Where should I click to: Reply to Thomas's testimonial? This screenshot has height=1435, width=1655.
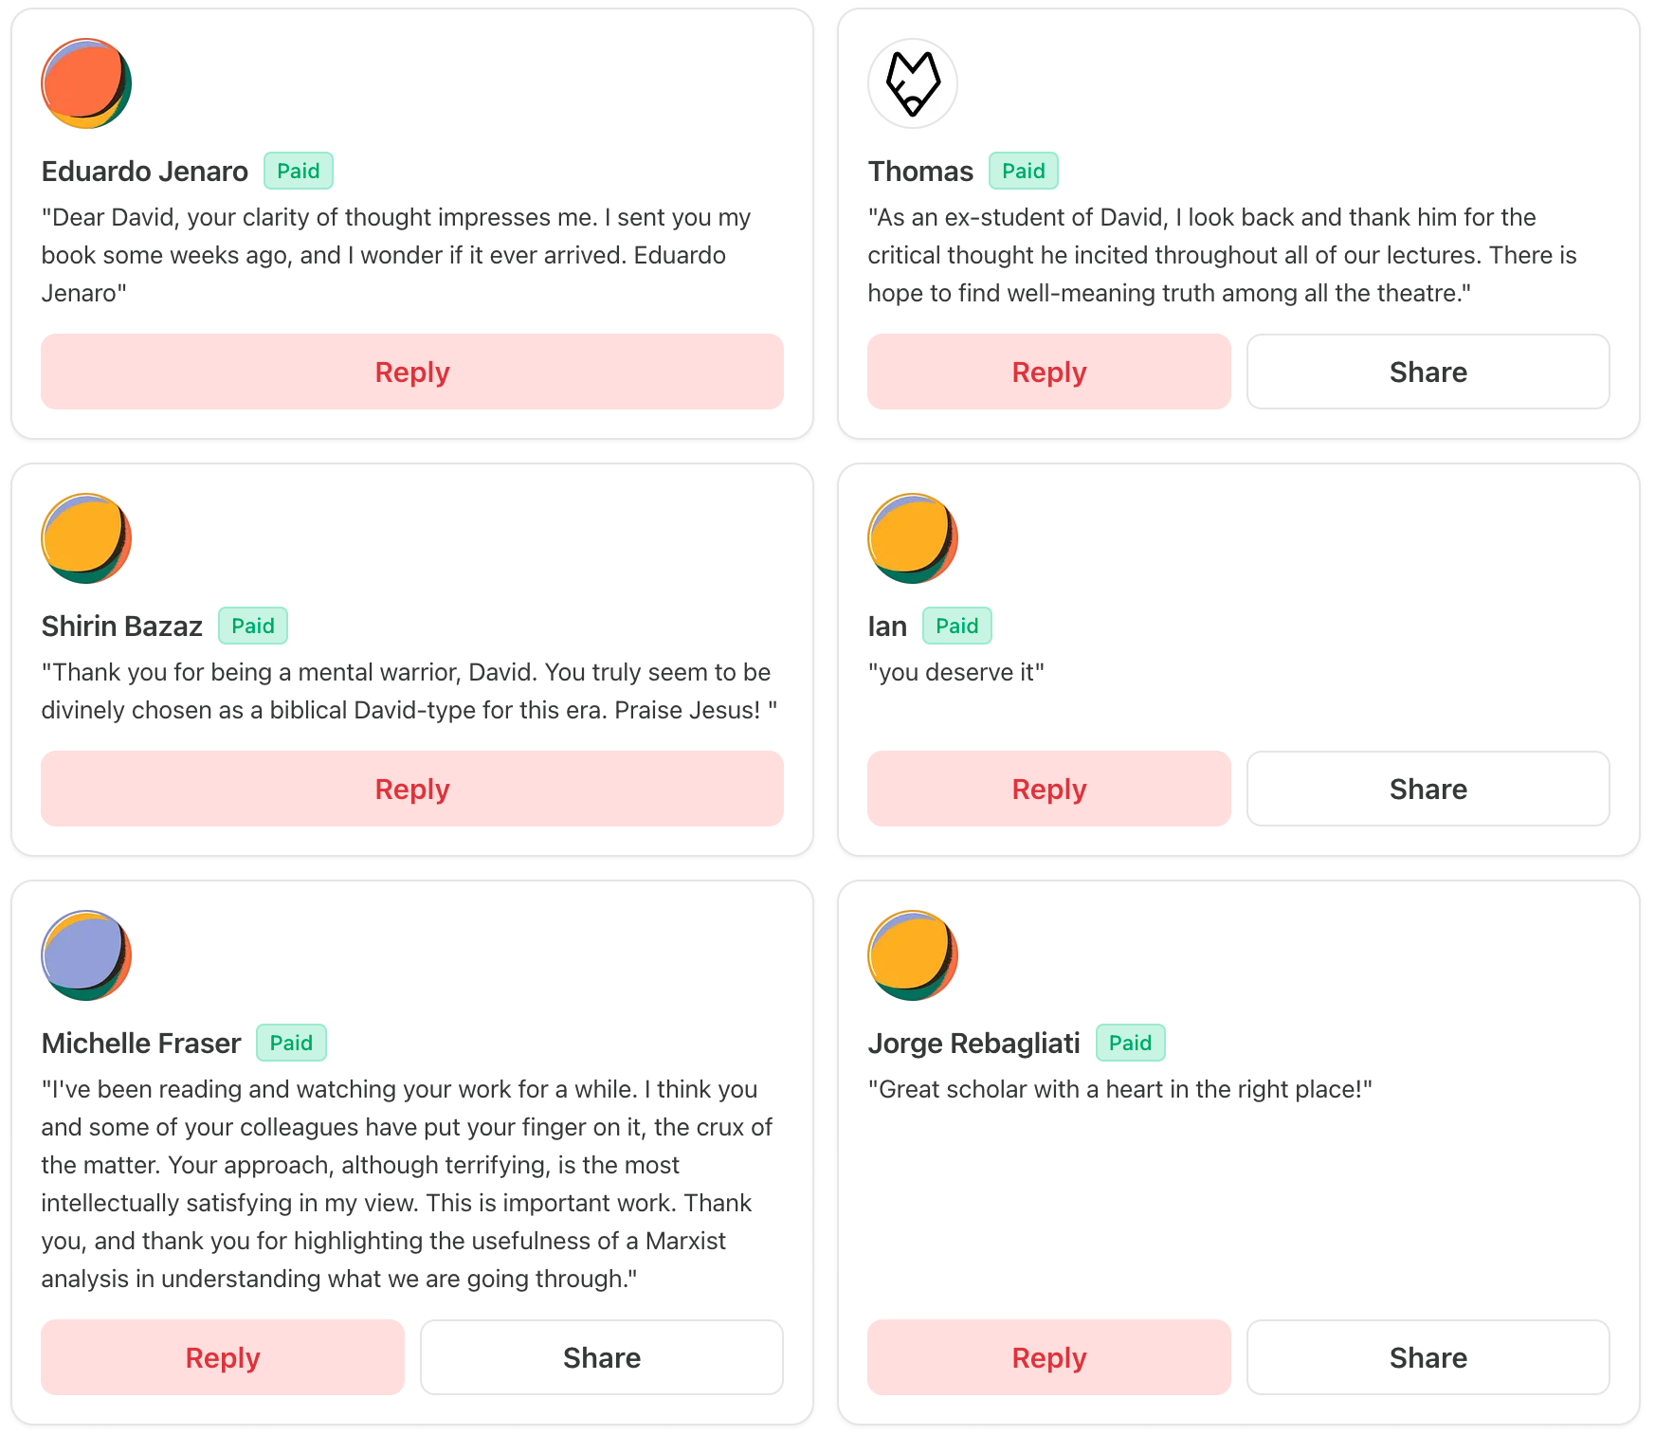[1048, 372]
